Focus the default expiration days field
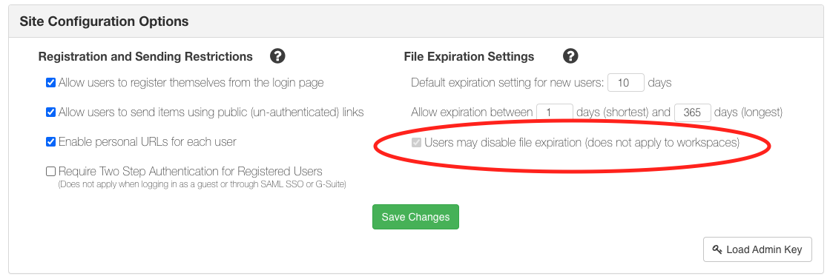 [626, 83]
